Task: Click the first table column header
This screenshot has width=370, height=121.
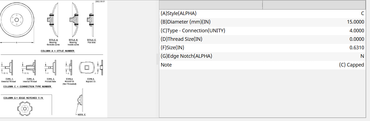Action: pyautogui.click(x=211, y=5)
